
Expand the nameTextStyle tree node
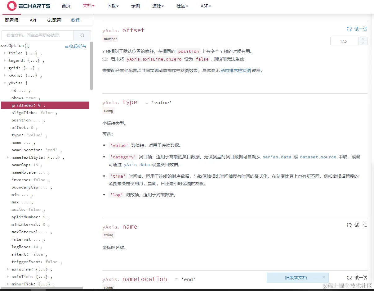click(8, 157)
